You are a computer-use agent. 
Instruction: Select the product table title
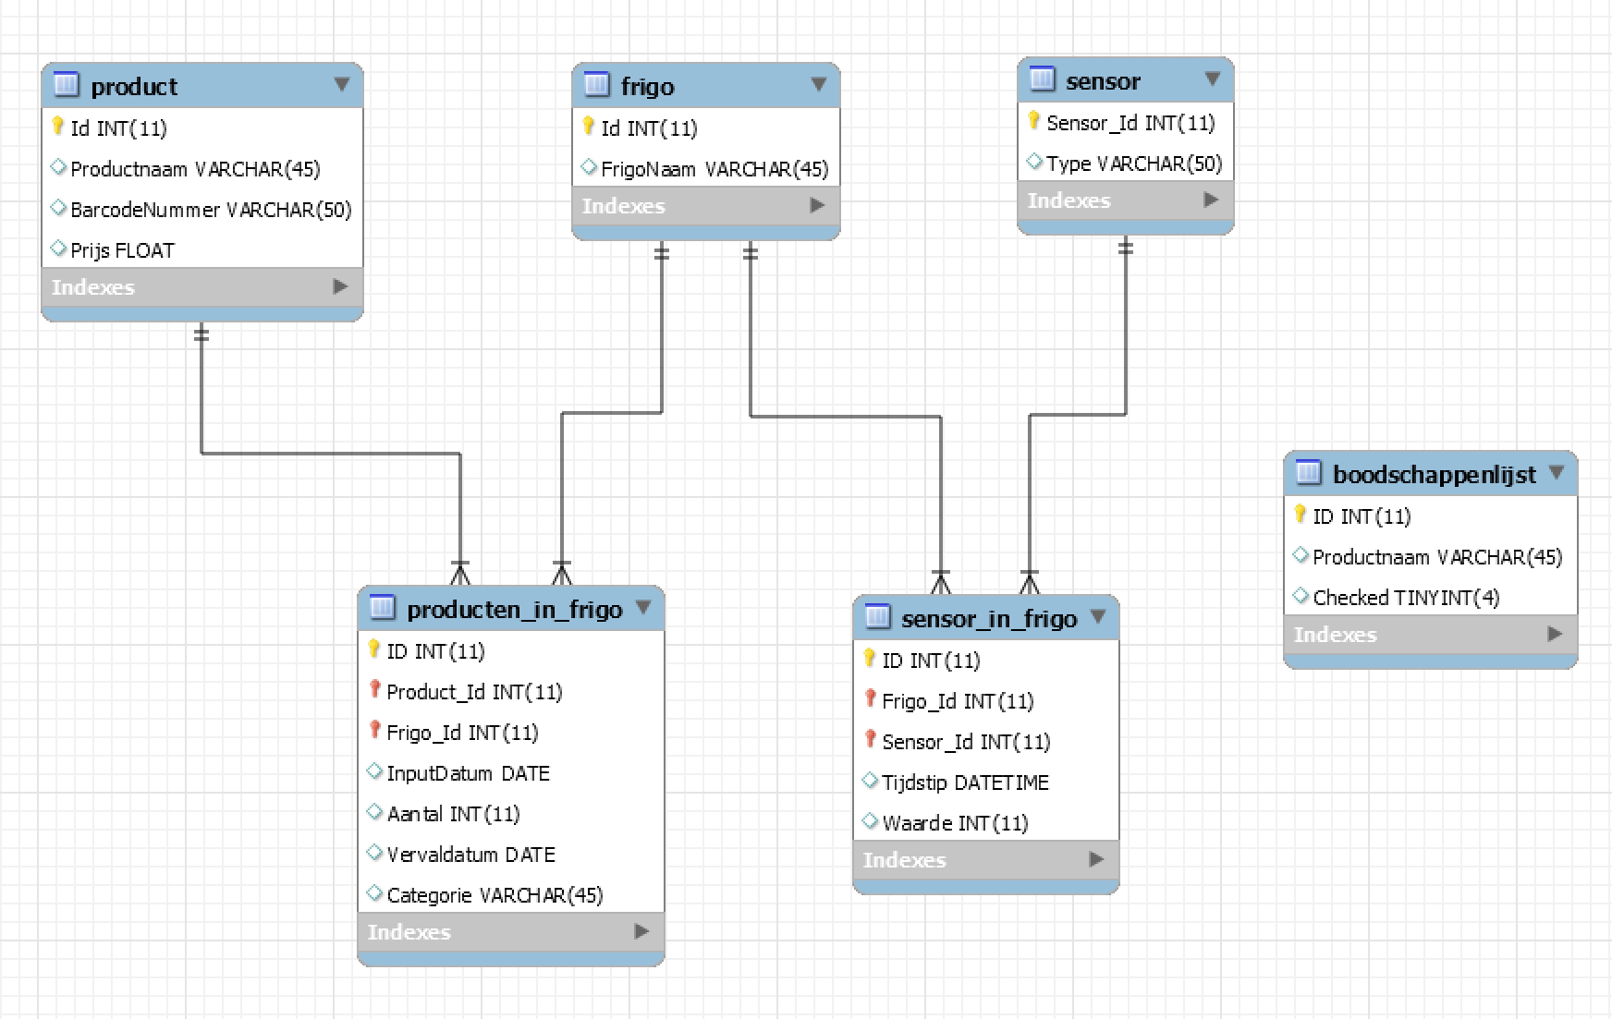pyautogui.click(x=134, y=87)
